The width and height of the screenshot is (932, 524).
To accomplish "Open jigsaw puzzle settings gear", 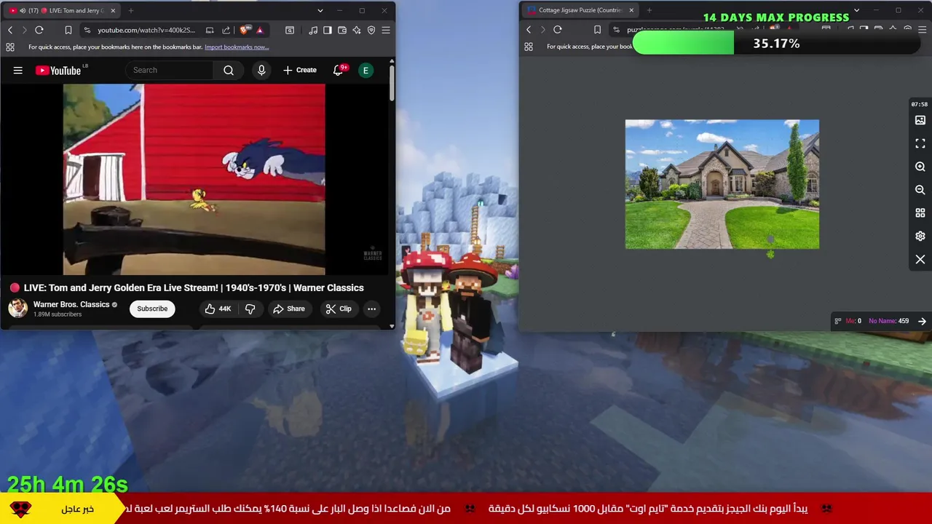I will [x=920, y=237].
